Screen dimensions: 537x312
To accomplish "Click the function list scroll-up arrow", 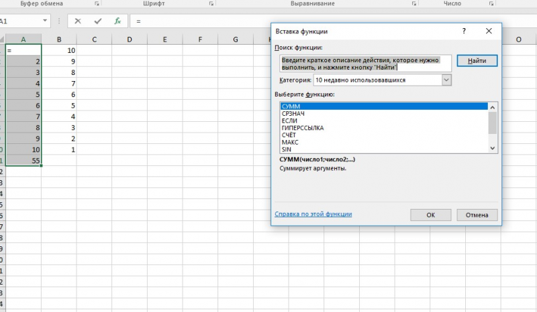I will pyautogui.click(x=493, y=107).
